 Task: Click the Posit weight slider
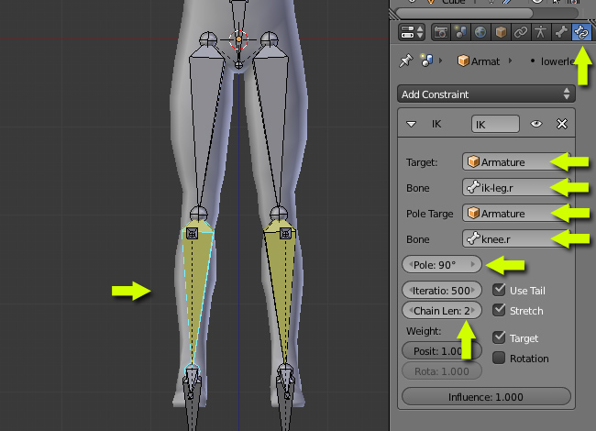click(x=442, y=351)
